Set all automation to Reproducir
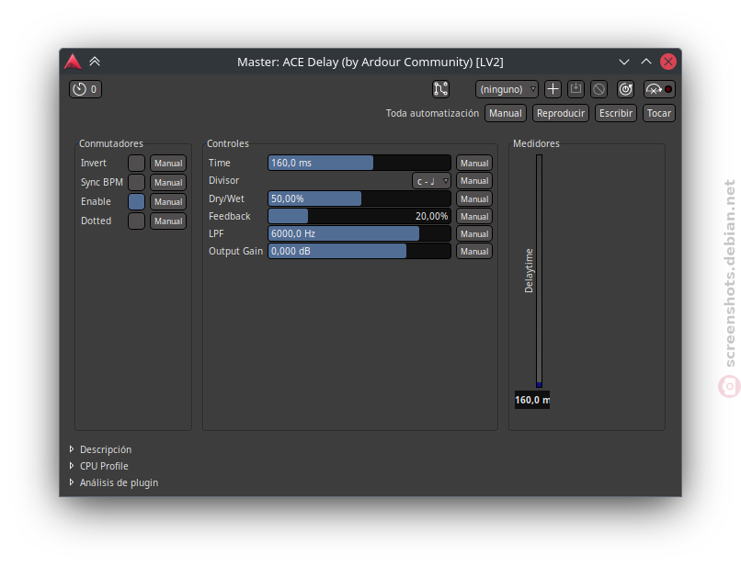Viewport: 741px width, 567px height. [561, 113]
